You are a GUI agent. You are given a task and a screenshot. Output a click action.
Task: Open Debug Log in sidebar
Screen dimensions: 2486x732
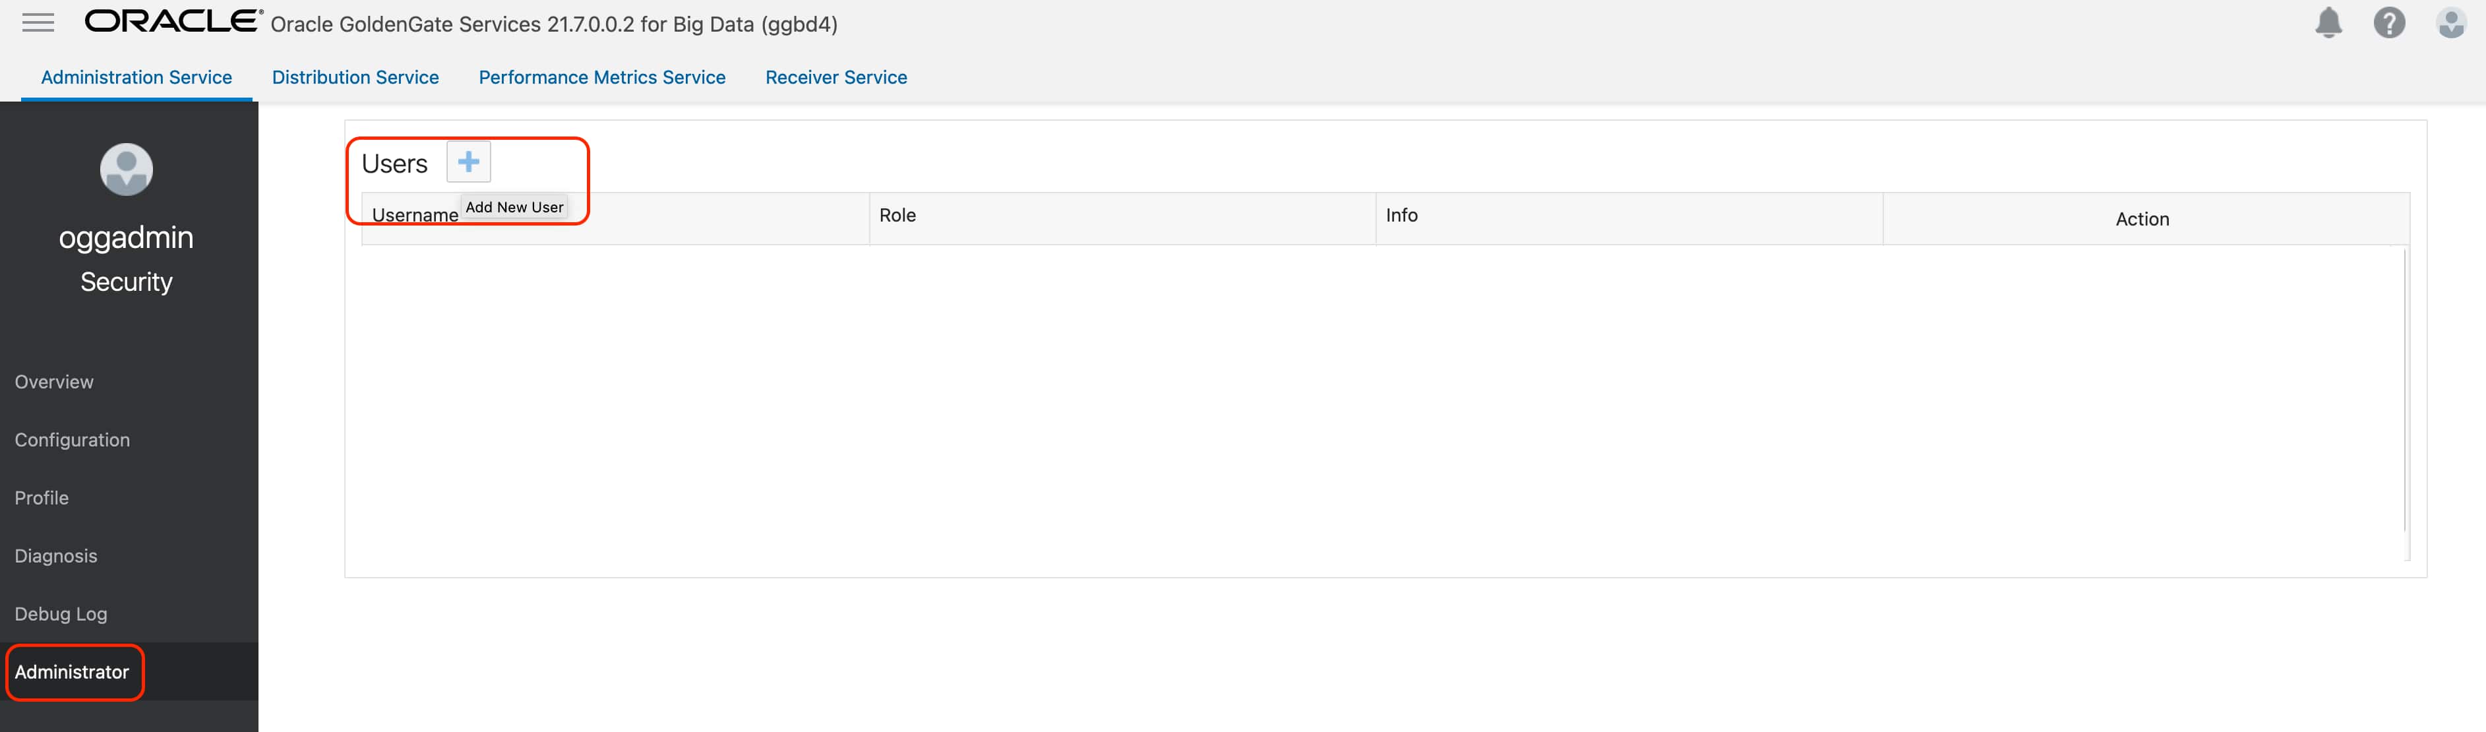[61, 613]
